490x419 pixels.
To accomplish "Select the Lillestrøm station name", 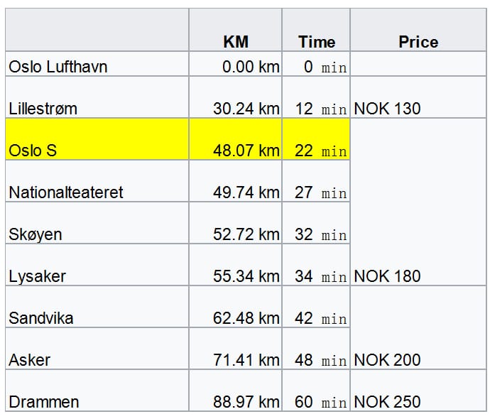I will click(43, 109).
